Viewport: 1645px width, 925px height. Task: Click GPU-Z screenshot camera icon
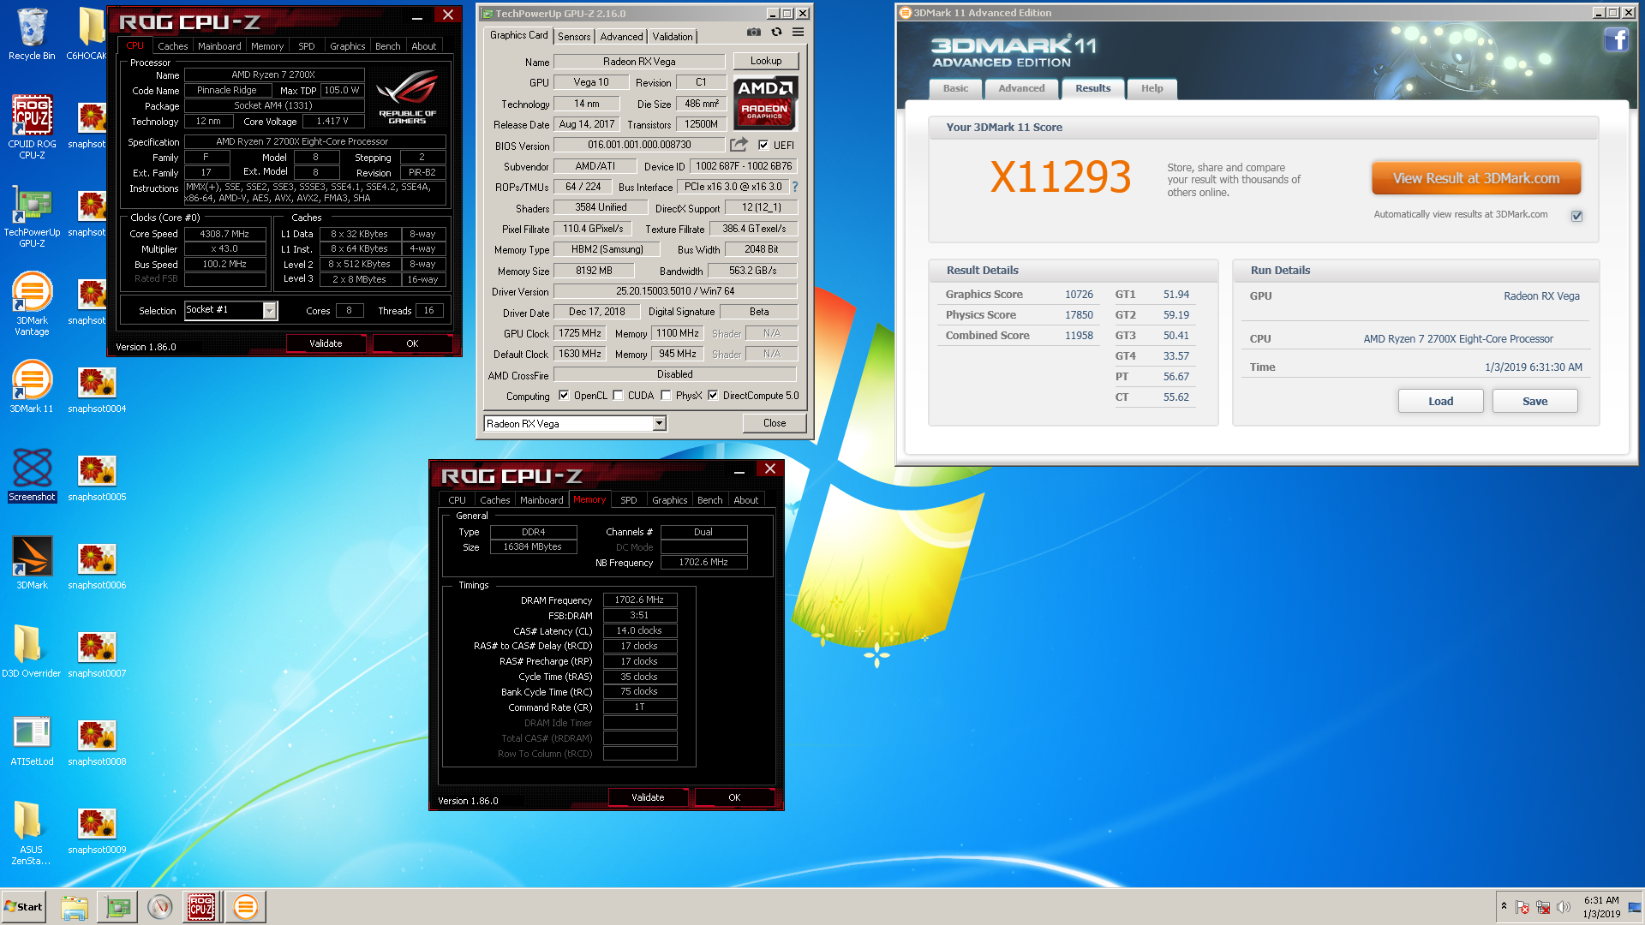click(x=753, y=33)
